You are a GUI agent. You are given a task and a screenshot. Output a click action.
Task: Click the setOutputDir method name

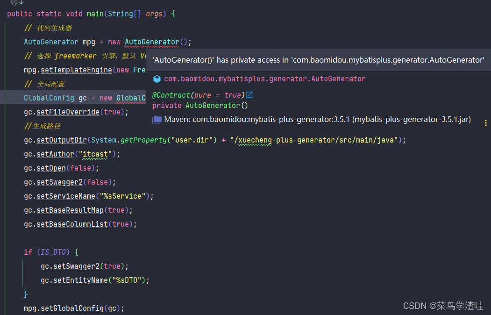[x=61, y=140]
